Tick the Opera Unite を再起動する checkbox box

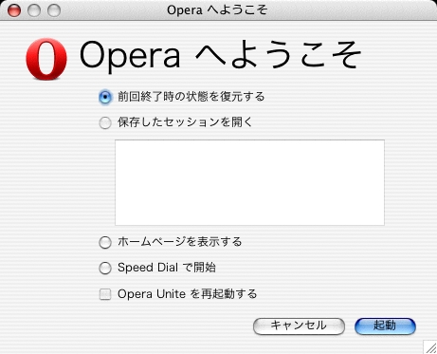[105, 294]
